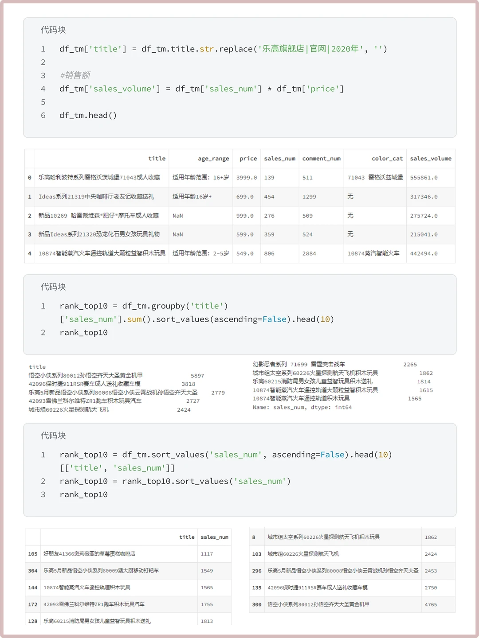This screenshot has width=479, height=638.
Task: Click row index 135 in ranking table
Action: point(257,587)
